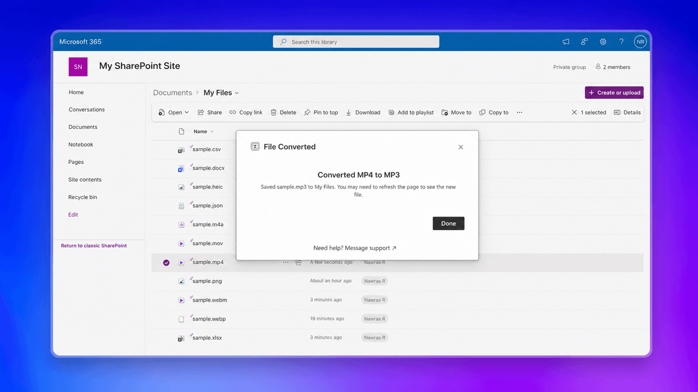The width and height of the screenshot is (698, 392).
Task: Open the Help question mark icon
Action: (621, 42)
